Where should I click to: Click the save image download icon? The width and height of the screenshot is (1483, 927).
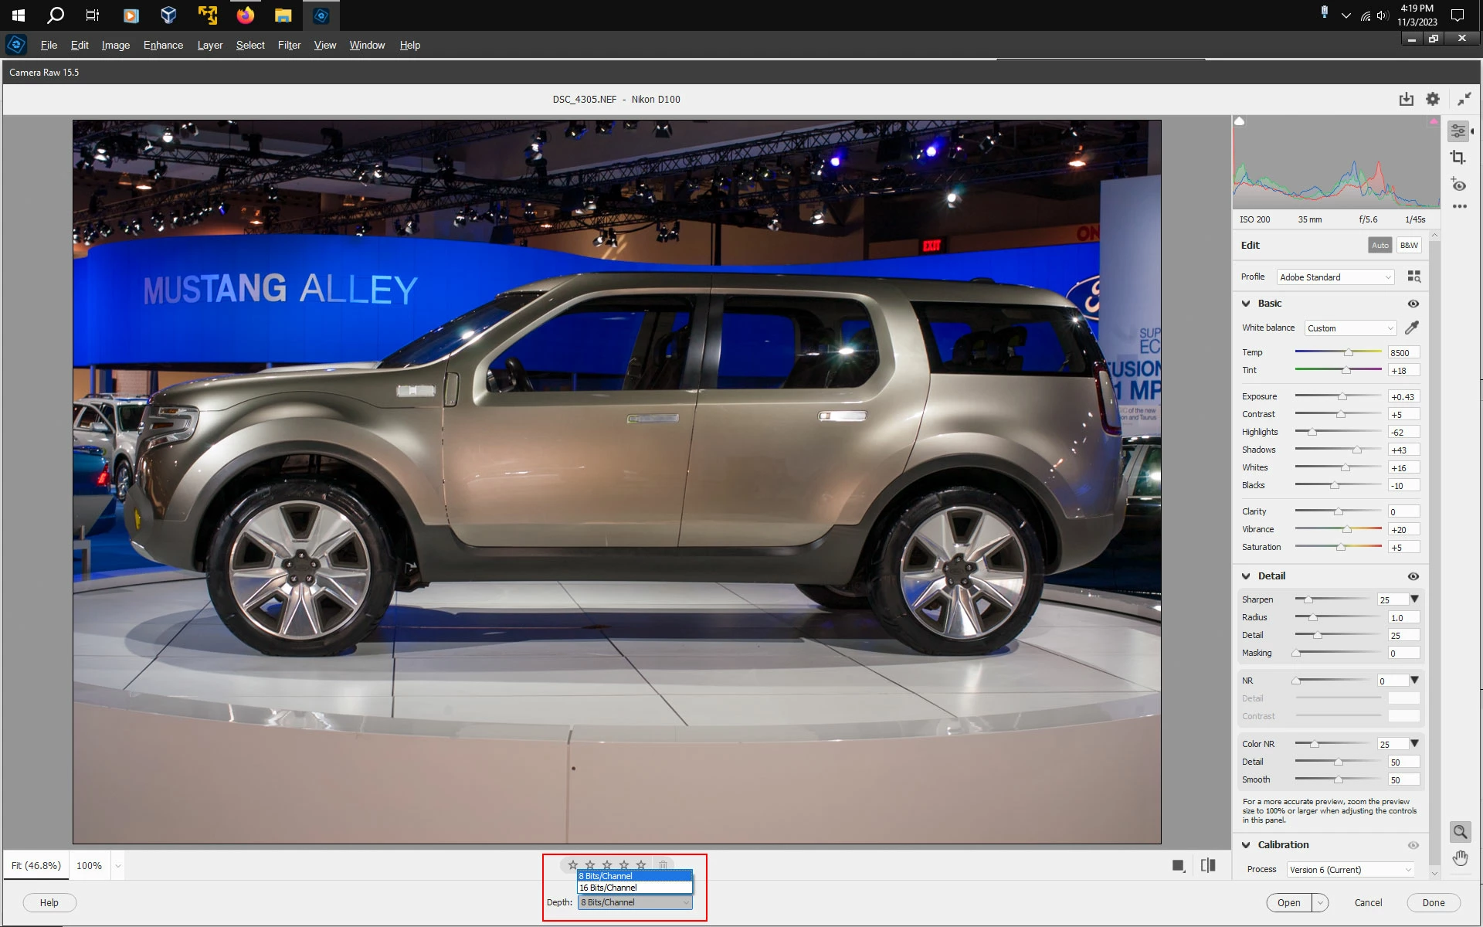(1406, 99)
